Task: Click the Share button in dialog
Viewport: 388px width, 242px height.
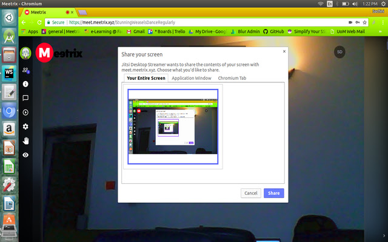Action: (x=273, y=193)
